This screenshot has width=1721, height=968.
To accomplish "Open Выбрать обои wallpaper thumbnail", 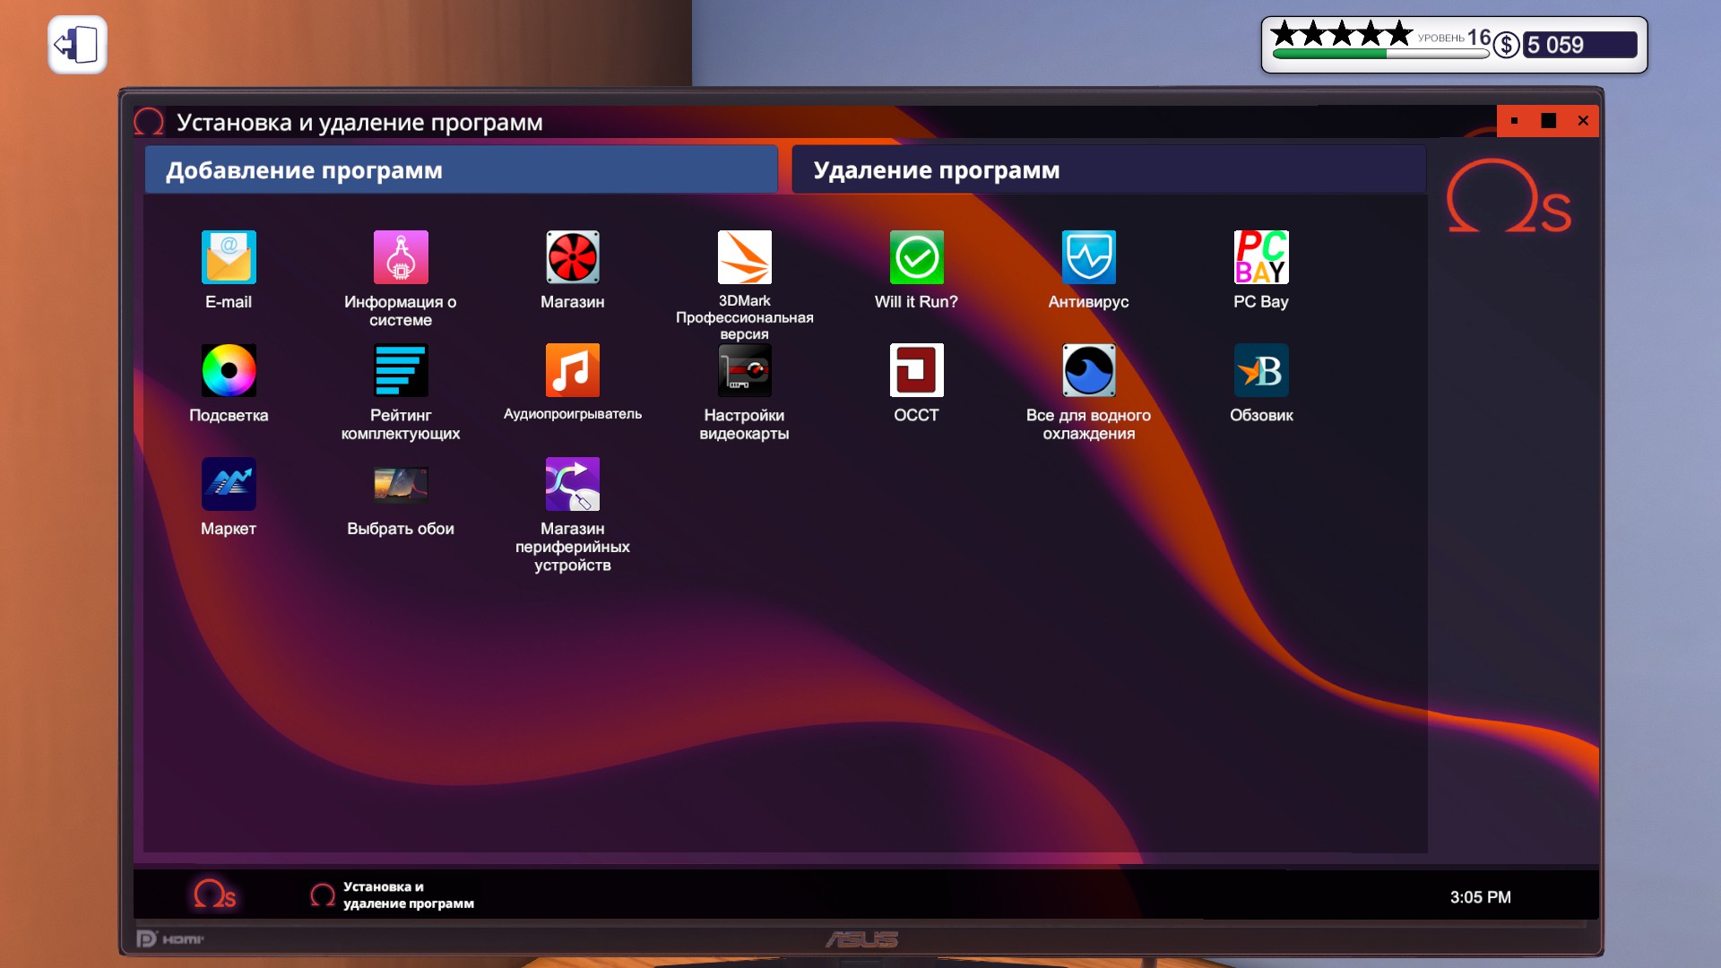I will 401,484.
